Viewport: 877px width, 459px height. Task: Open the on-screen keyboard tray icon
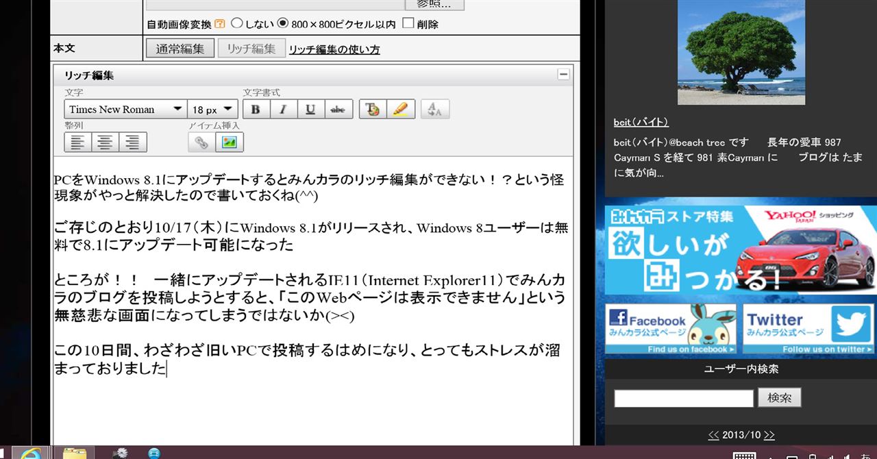coord(744,455)
